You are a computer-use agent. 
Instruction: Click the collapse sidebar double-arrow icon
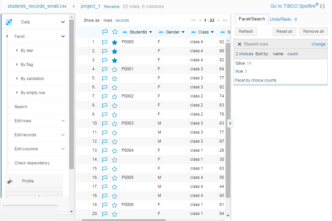(39, 195)
